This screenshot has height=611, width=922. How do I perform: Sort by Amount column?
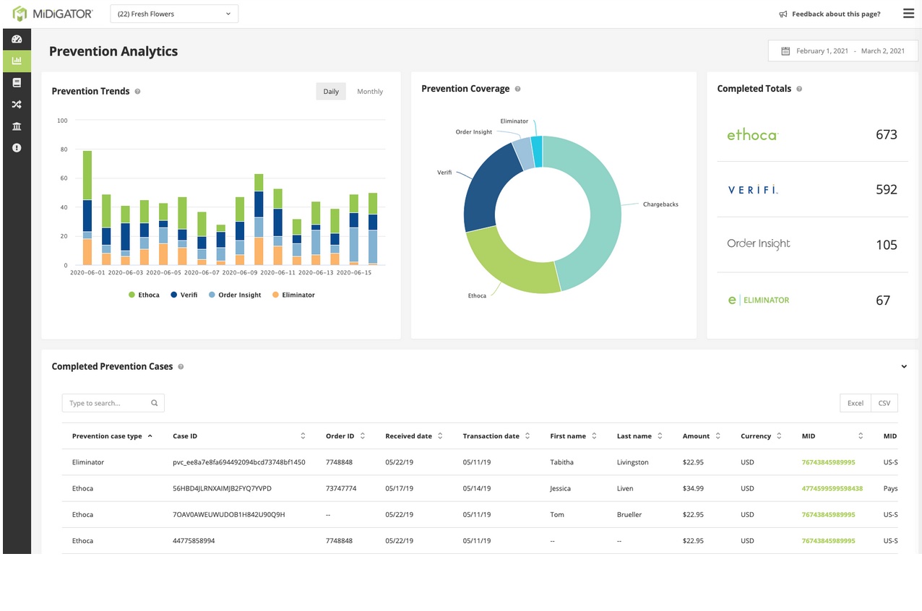[701, 436]
